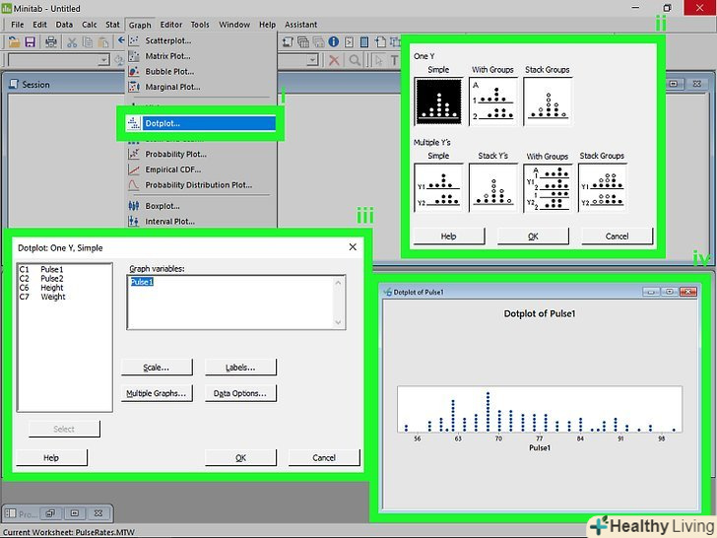Open the left toolbar combo box dropdown
This screenshot has width=717, height=538.
(x=104, y=60)
